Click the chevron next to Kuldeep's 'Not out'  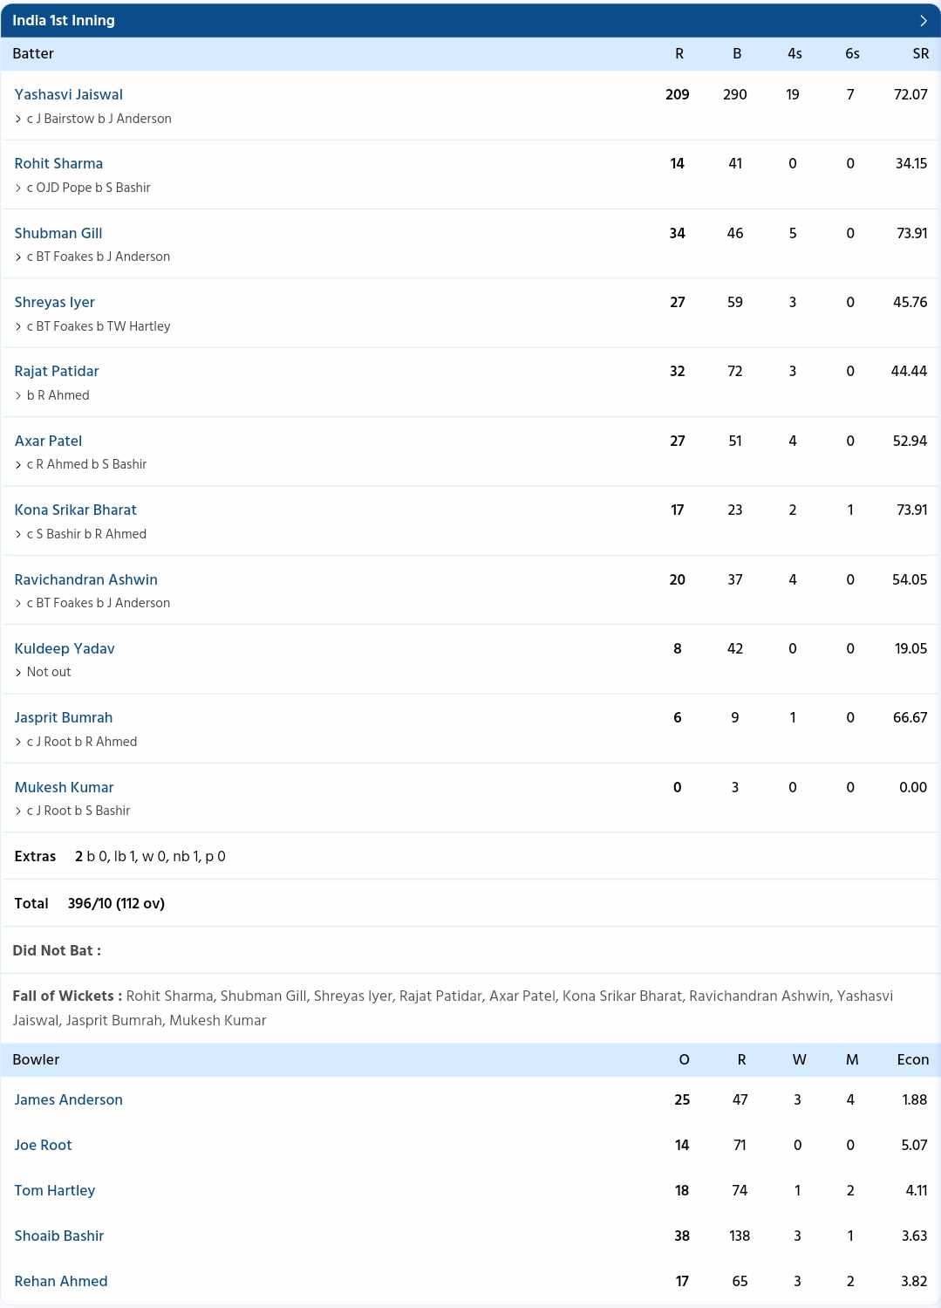point(18,672)
